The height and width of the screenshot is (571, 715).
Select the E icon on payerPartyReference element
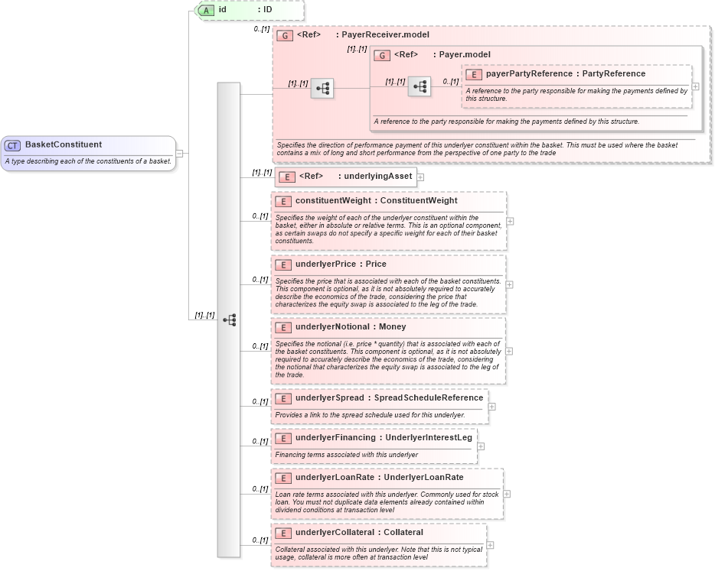[473, 73]
